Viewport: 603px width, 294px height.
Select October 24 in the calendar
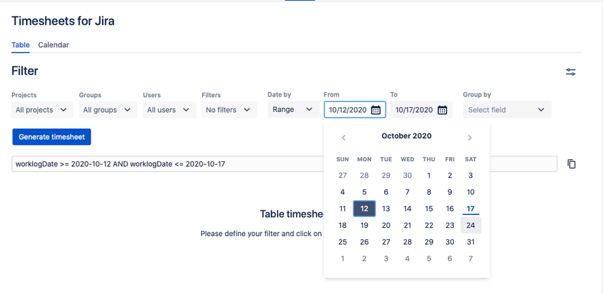click(x=471, y=225)
